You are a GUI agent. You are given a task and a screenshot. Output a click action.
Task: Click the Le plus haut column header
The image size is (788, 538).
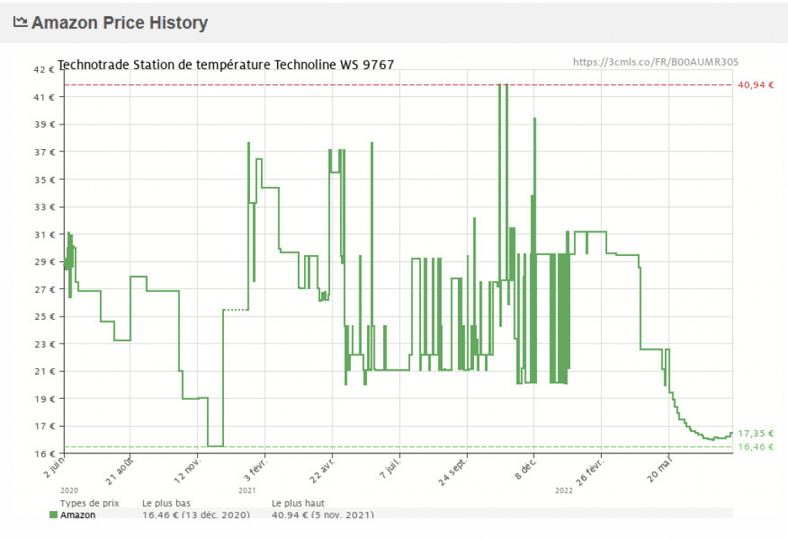click(298, 503)
